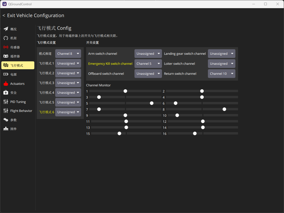Click the 电源 battery icon
This screenshot has width=284, height=213.
[x=6, y=75]
